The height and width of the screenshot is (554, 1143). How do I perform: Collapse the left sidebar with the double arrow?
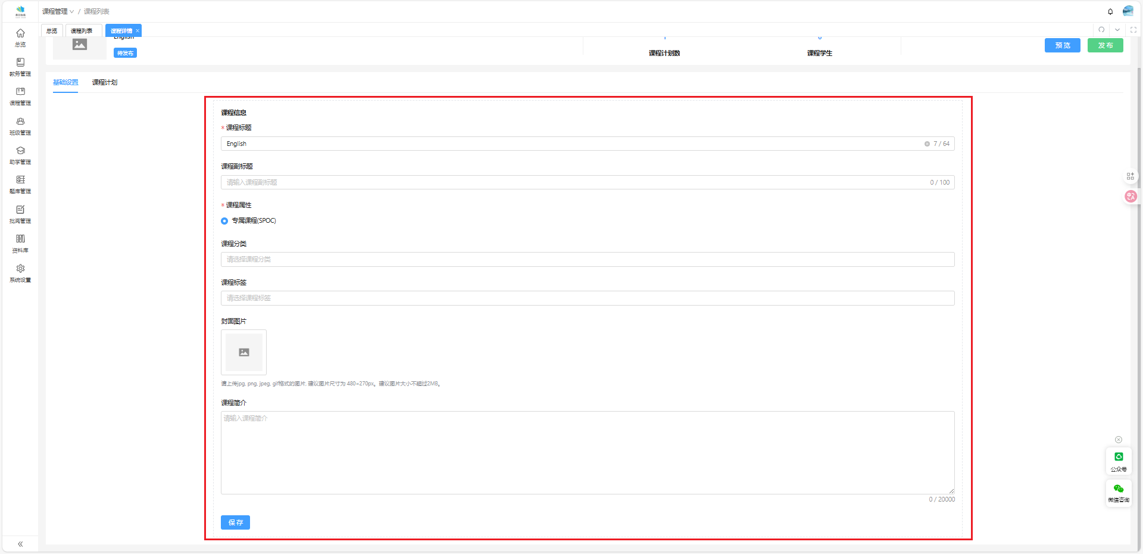[x=20, y=544]
